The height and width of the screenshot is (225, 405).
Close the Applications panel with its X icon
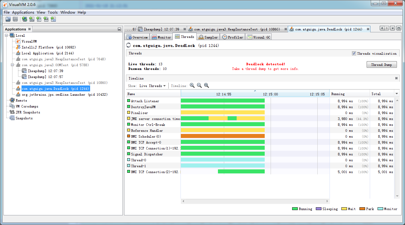pyautogui.click(x=30, y=29)
